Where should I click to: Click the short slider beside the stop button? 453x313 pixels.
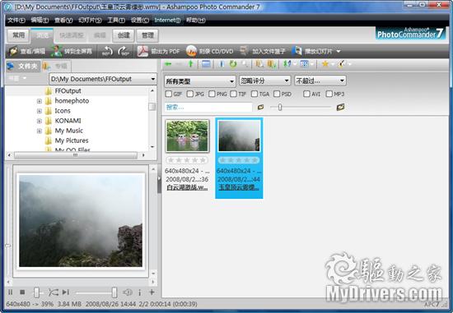(x=36, y=292)
